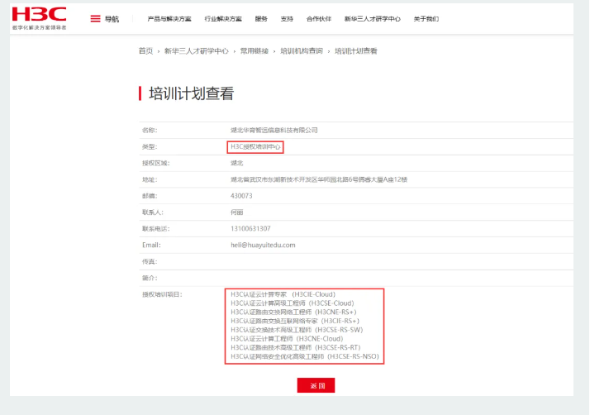Screen dimensions: 590x415
Task: Click the 邮编: field label
Action: (150, 196)
